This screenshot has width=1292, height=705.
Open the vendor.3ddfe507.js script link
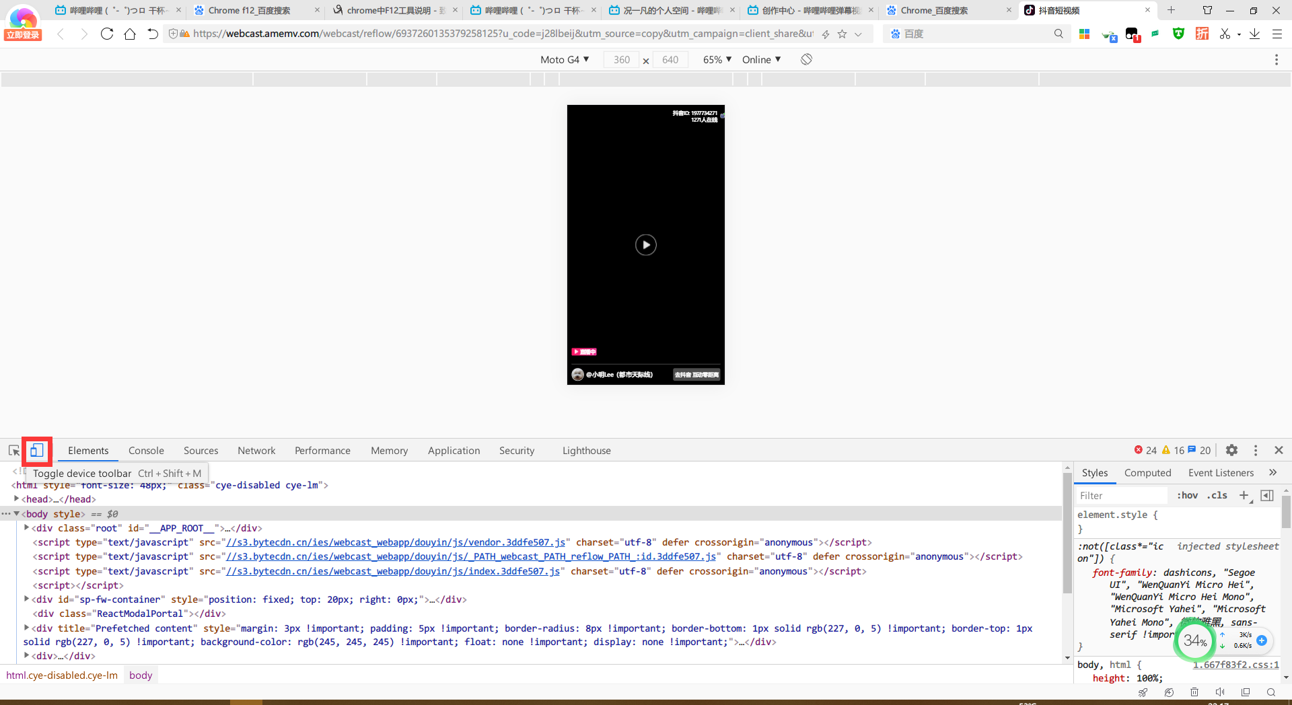tap(395, 542)
